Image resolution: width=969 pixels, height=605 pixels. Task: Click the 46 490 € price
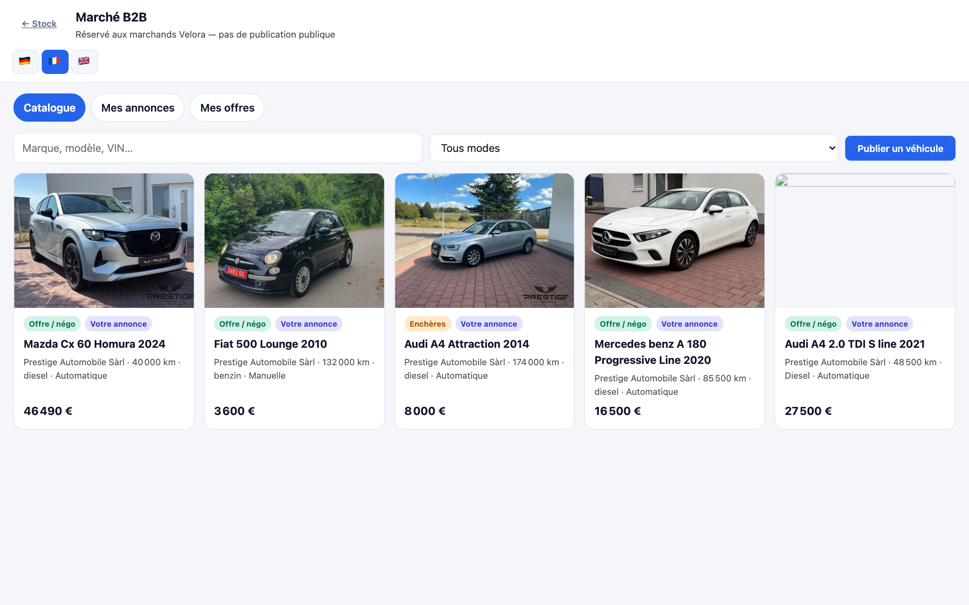pyautogui.click(x=48, y=411)
